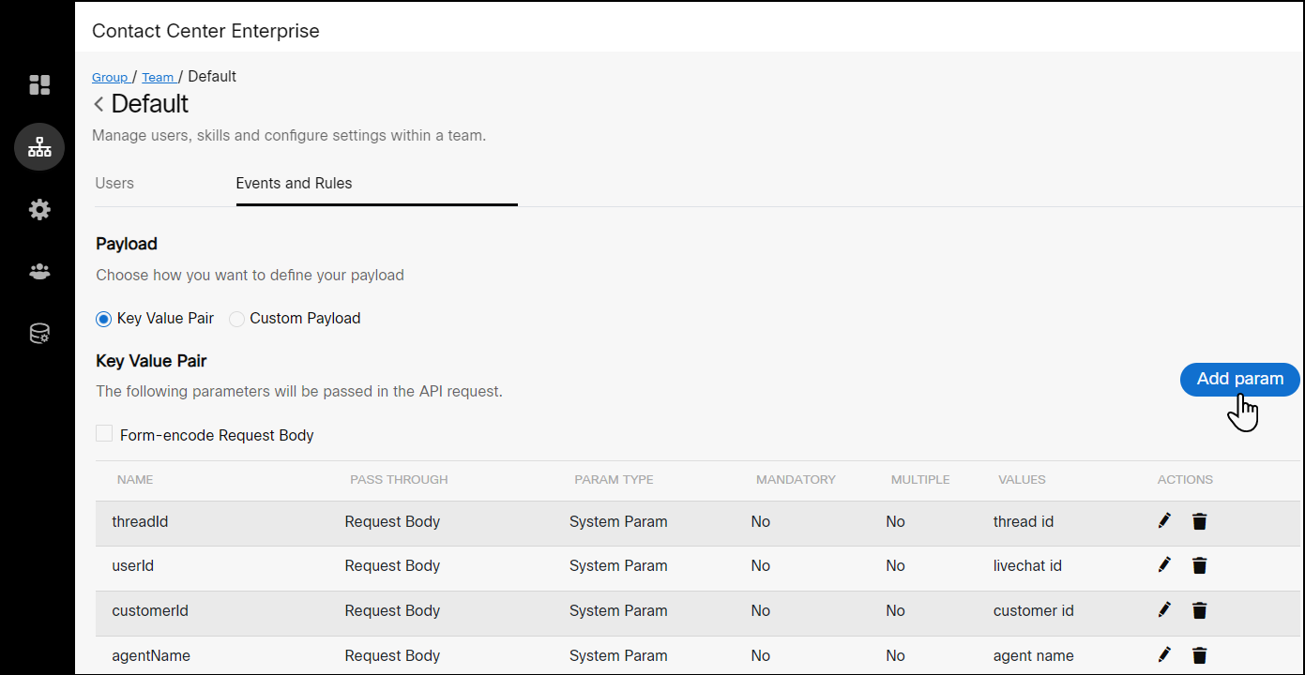This screenshot has width=1305, height=675.
Task: Open the database settings sidebar icon
Action: pos(39,334)
